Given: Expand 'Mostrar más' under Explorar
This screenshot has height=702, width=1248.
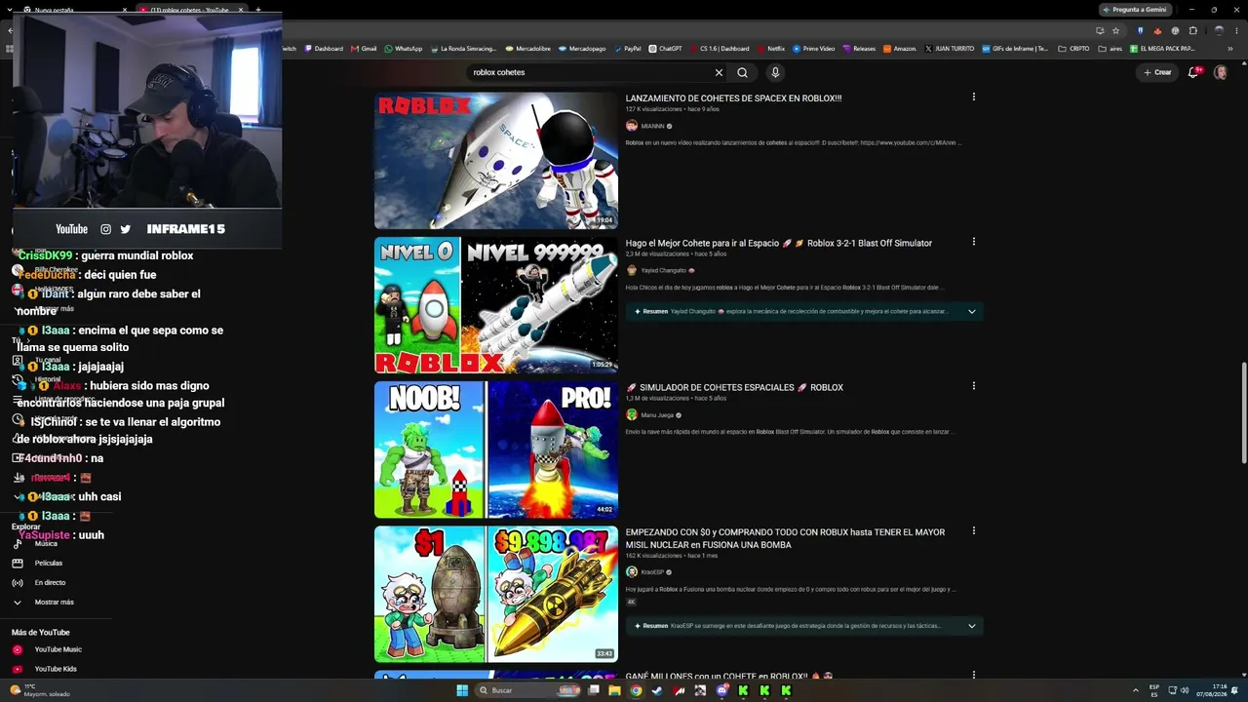Looking at the screenshot, I should (55, 603).
